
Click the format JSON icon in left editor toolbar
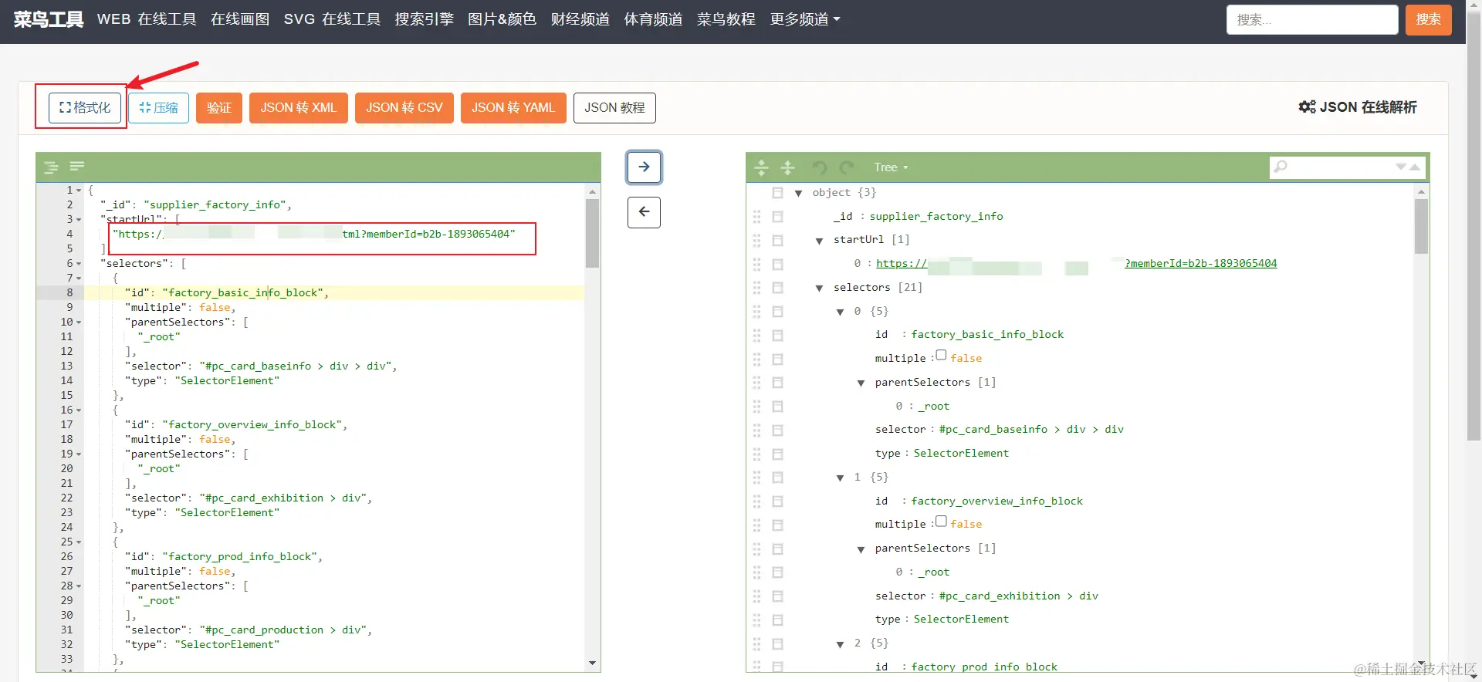tap(51, 167)
